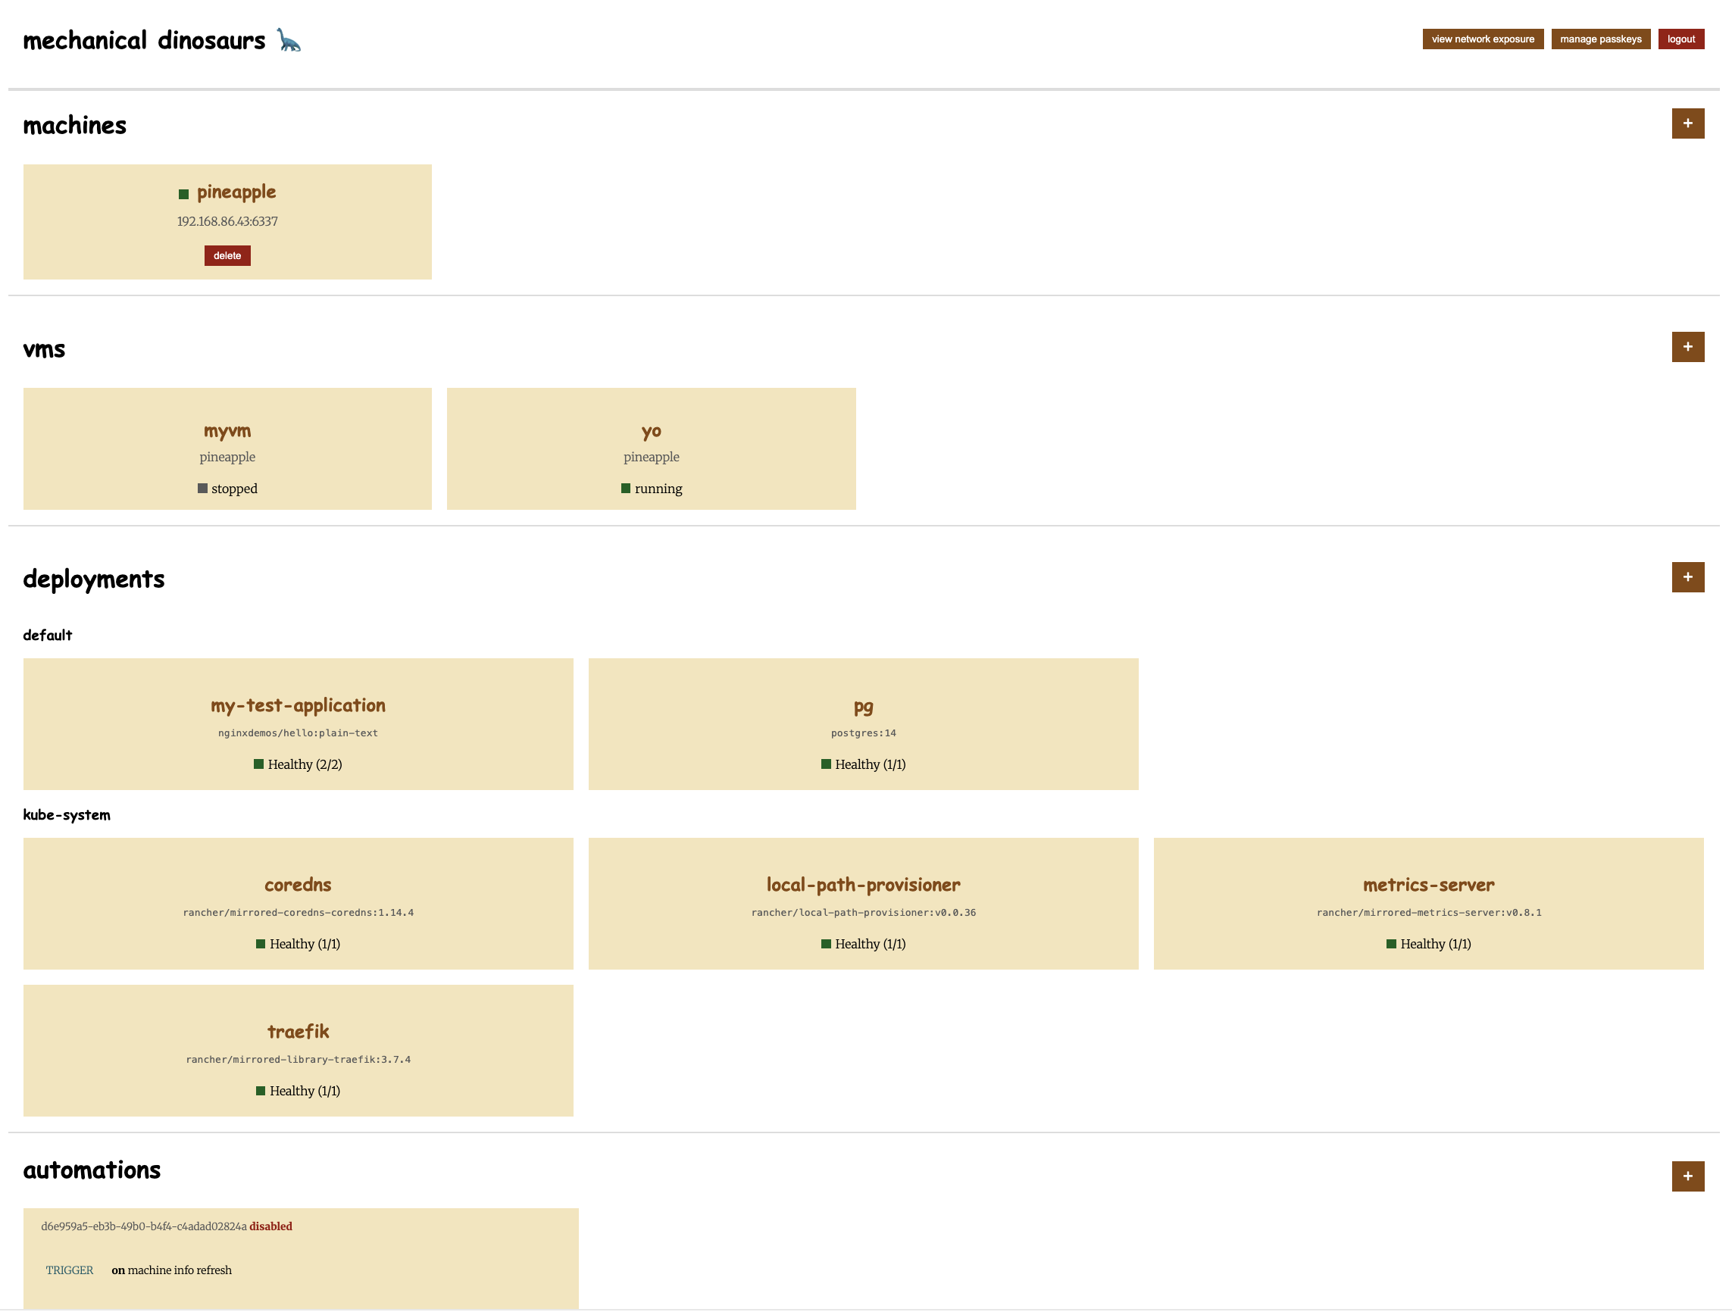The image size is (1732, 1312).
Task: Click the disabled label on the automation
Action: coord(271,1226)
